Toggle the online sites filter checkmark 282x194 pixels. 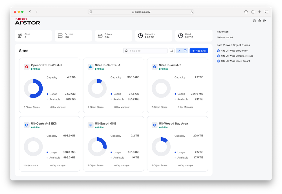click(x=179, y=50)
